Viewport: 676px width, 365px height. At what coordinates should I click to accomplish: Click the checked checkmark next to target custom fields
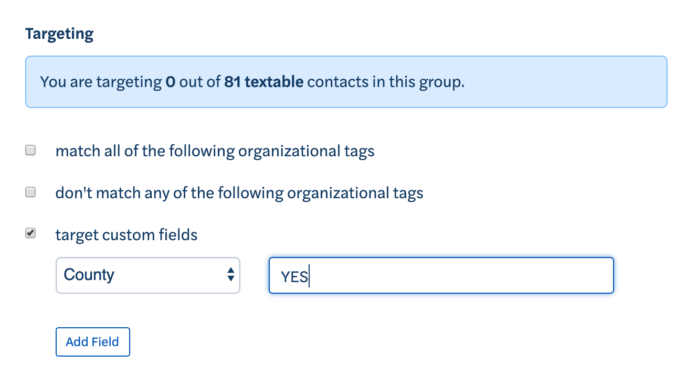30,233
